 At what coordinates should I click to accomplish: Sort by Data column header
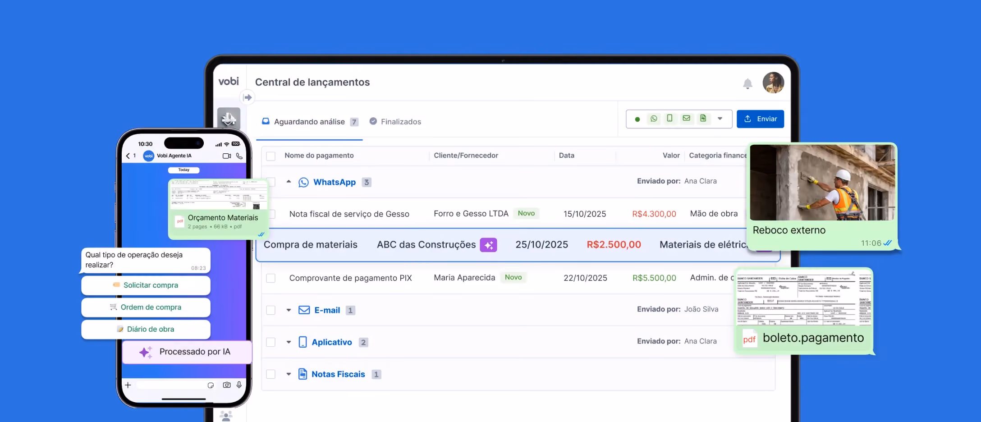(x=567, y=156)
